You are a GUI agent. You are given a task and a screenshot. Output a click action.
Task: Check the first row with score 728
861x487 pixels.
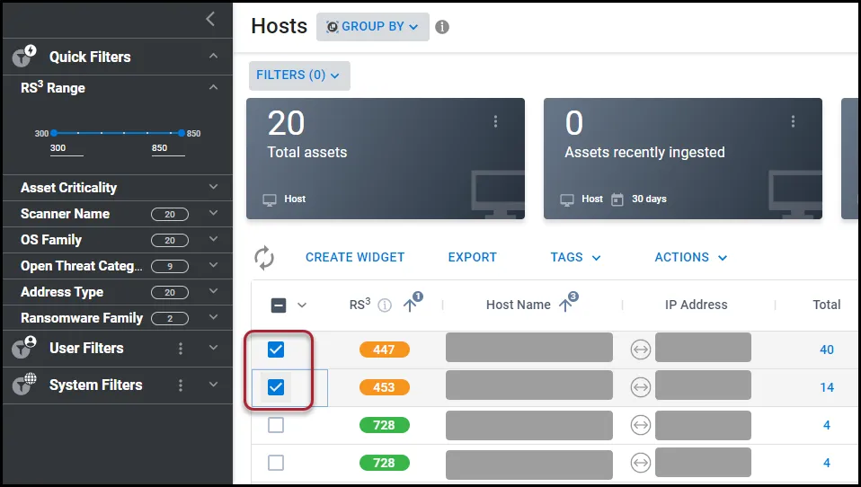tap(276, 425)
